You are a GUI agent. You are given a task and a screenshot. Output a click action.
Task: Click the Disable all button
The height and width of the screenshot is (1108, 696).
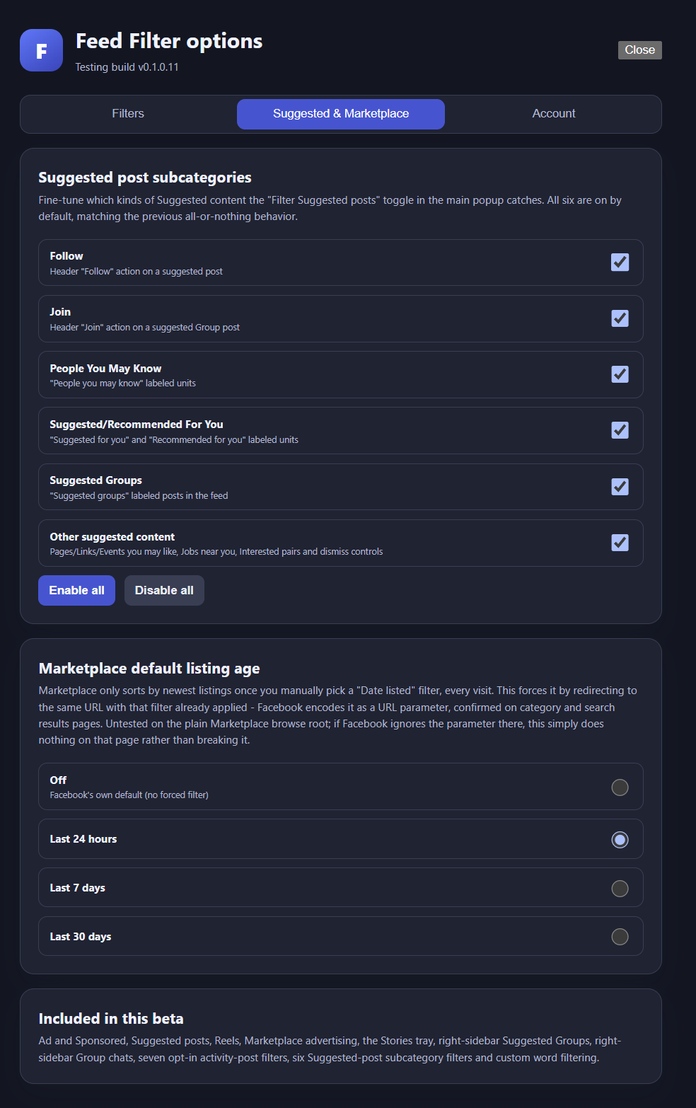(164, 590)
